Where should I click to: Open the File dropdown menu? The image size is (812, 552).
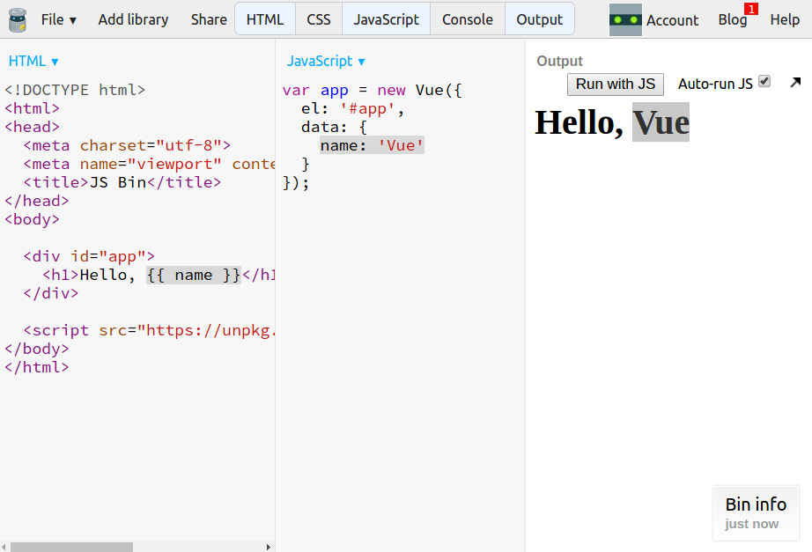point(58,19)
